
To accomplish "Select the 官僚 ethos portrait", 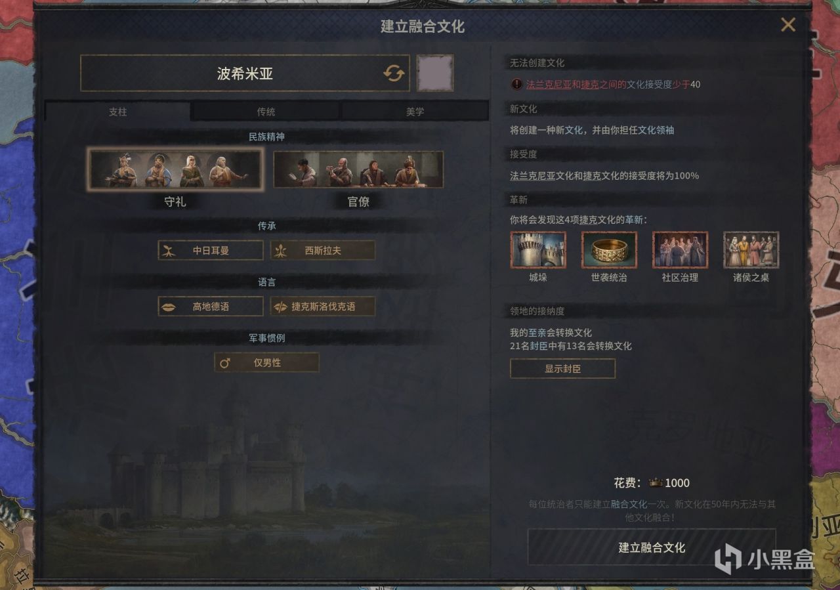I will coord(358,169).
